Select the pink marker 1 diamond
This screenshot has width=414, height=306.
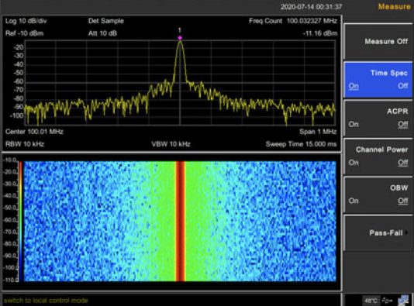click(180, 38)
